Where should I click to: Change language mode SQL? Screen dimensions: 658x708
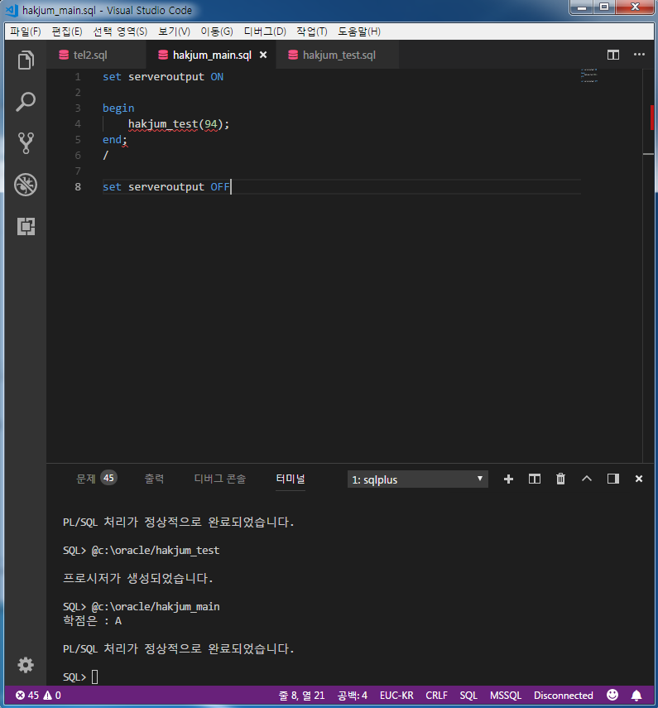point(468,696)
